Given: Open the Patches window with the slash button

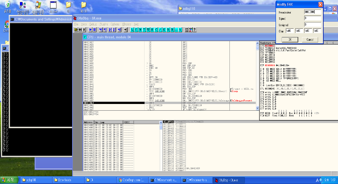Looking at the screenshot, I should 160,30.
